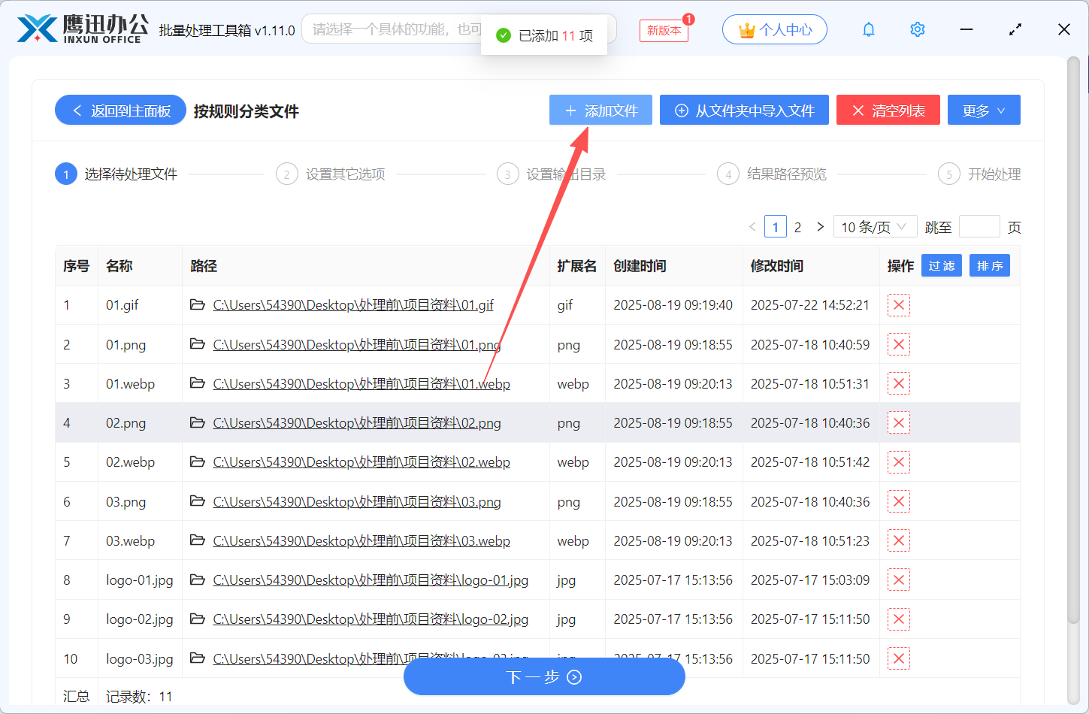The width and height of the screenshot is (1089, 714).
Task: Open the settings gear icon
Action: click(x=917, y=29)
